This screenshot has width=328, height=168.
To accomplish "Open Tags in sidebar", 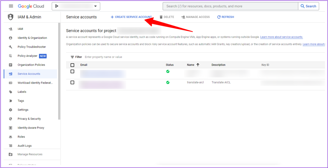I will click(21, 101).
